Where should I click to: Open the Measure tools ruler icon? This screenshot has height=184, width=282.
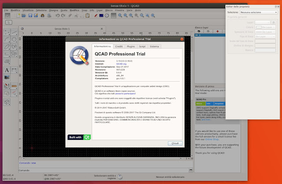(x=14, y=86)
